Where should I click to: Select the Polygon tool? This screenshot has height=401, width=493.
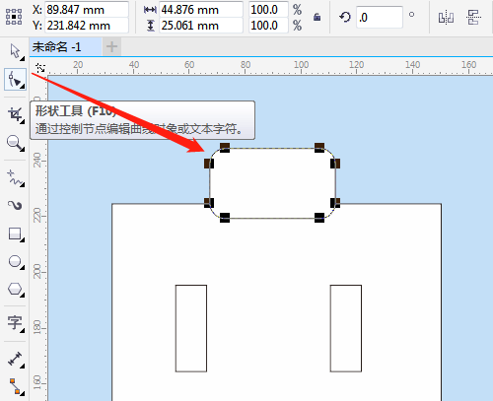pyautogui.click(x=15, y=290)
